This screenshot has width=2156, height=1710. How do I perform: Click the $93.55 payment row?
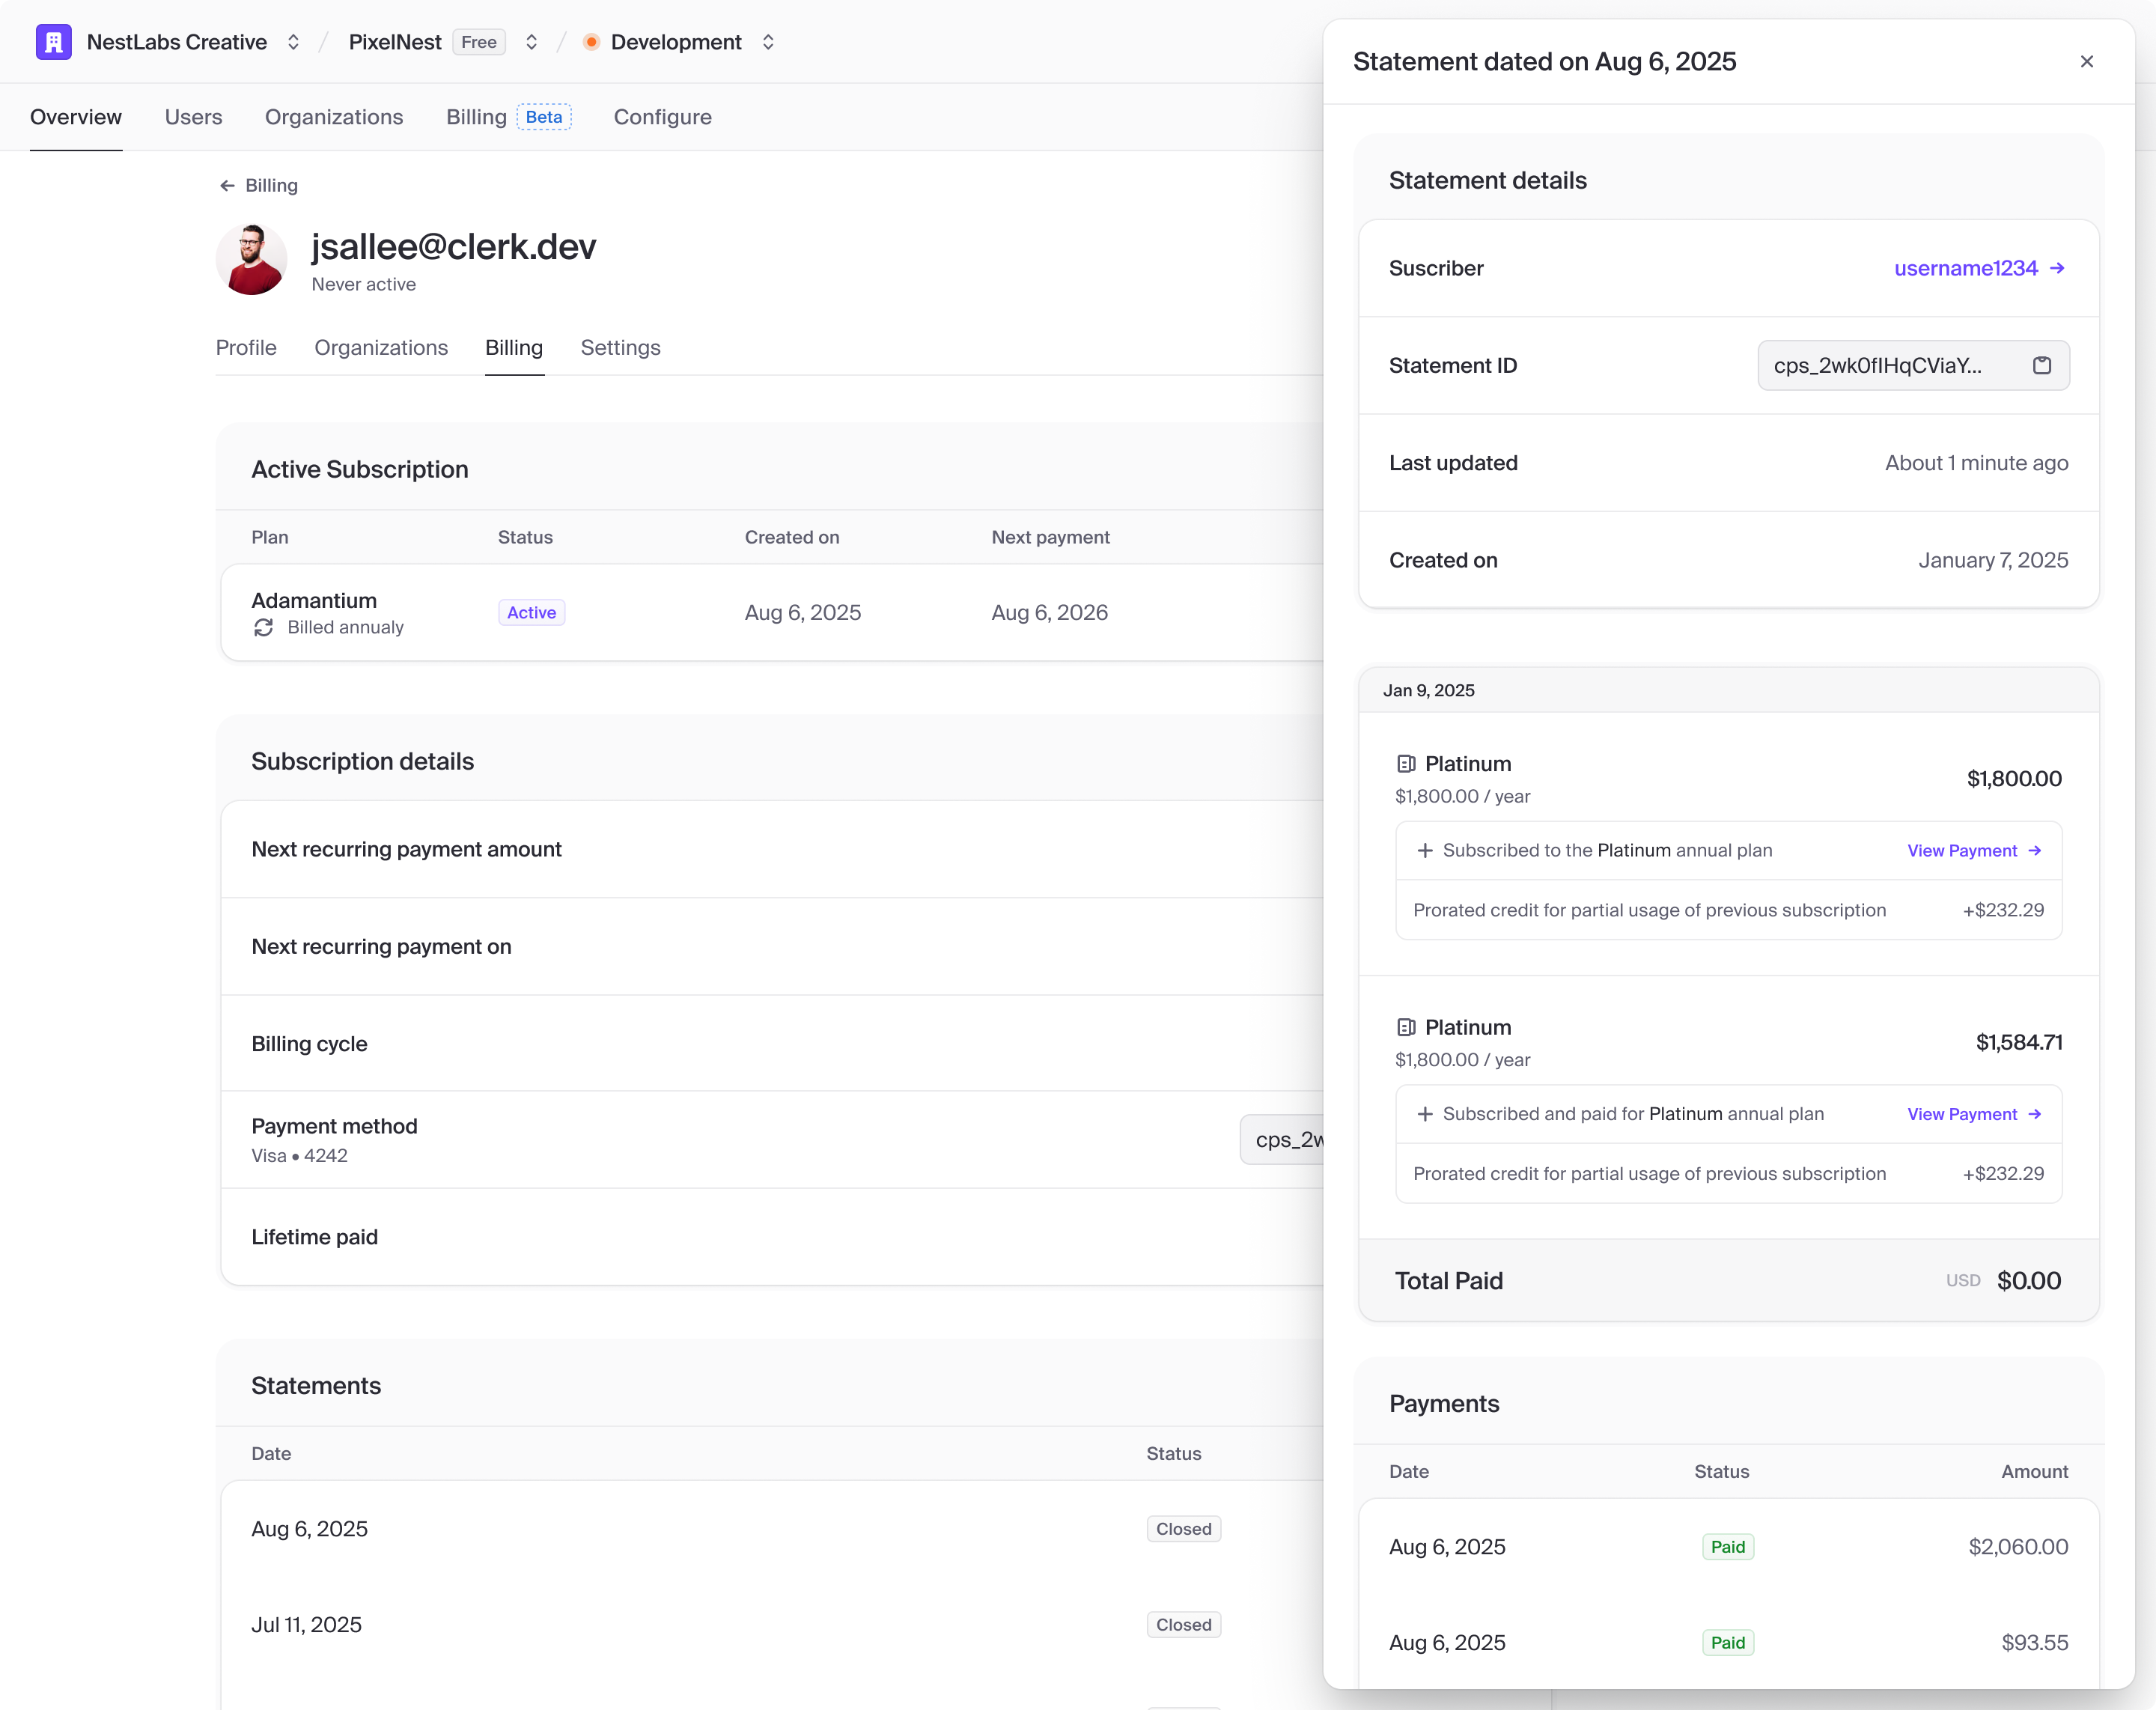tap(1729, 1643)
